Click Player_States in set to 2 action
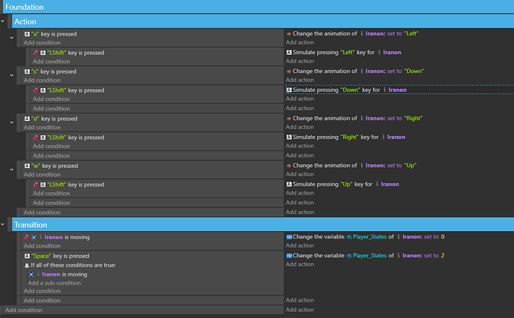Screen dimensions: 514x318 point(369,256)
